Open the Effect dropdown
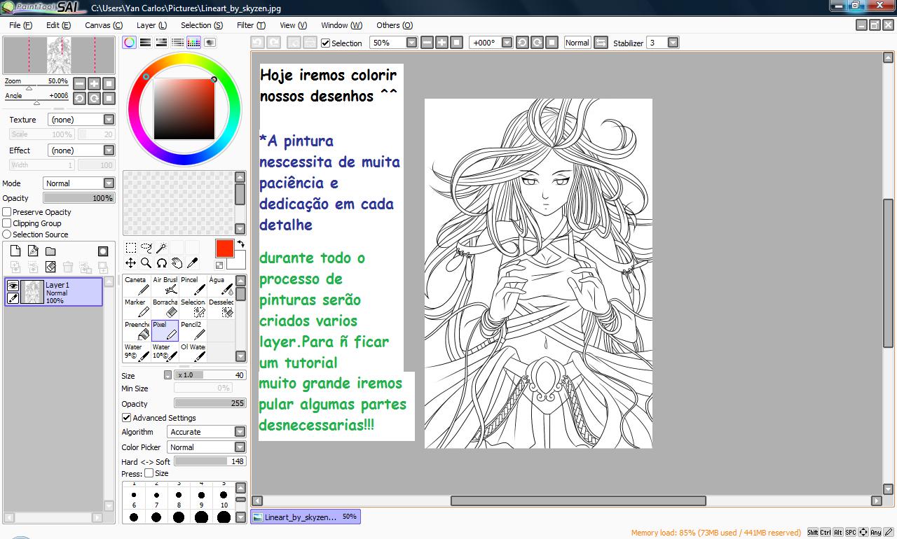This screenshot has width=897, height=539. pyautogui.click(x=81, y=150)
